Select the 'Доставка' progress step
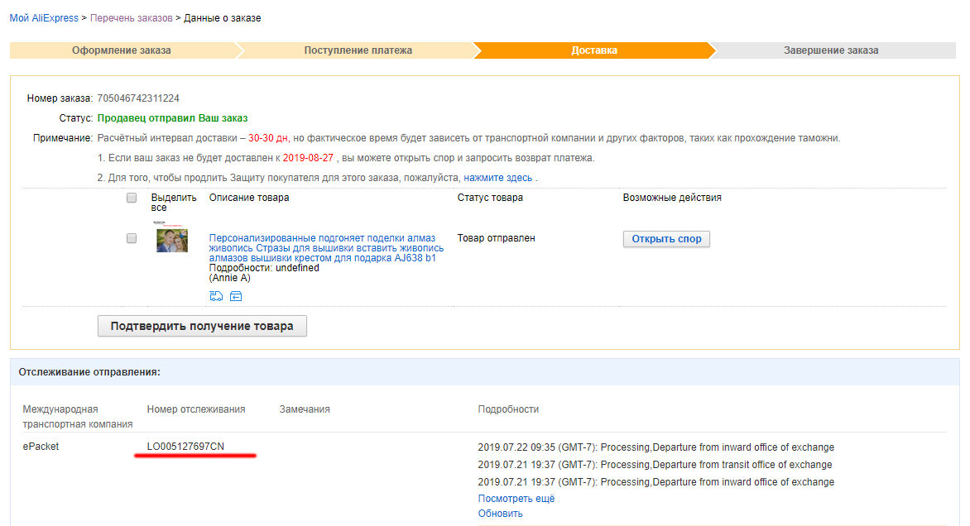 tap(594, 50)
